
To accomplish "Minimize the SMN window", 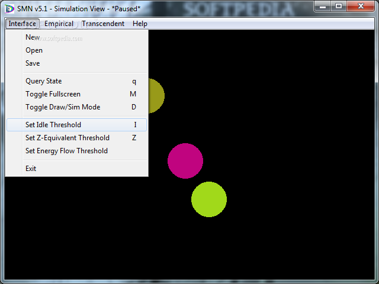I will [323, 7].
